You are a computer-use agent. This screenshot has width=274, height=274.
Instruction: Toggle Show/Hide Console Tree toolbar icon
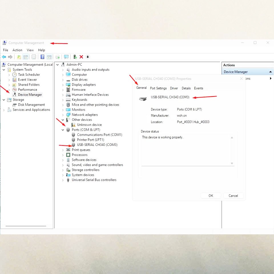25,57
